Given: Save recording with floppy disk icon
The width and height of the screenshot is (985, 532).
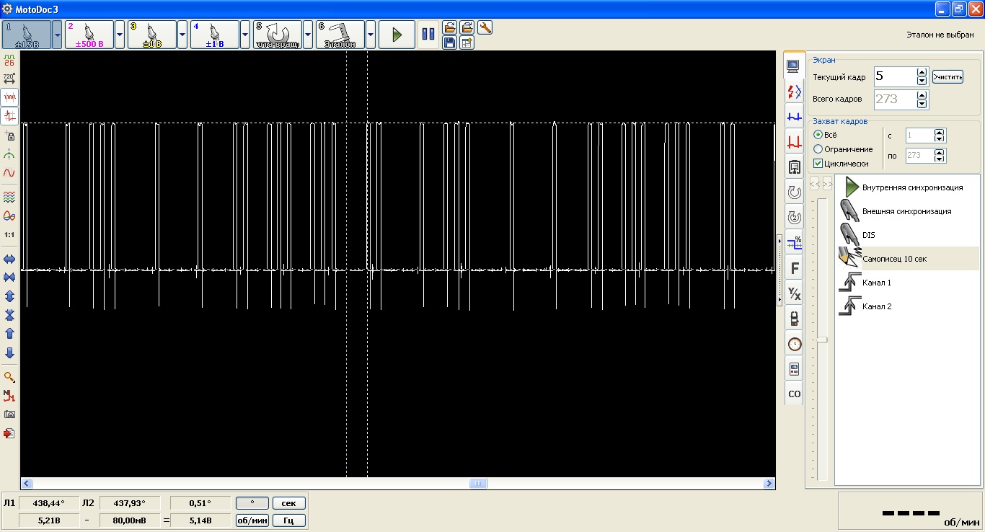Looking at the screenshot, I should pos(449,43).
